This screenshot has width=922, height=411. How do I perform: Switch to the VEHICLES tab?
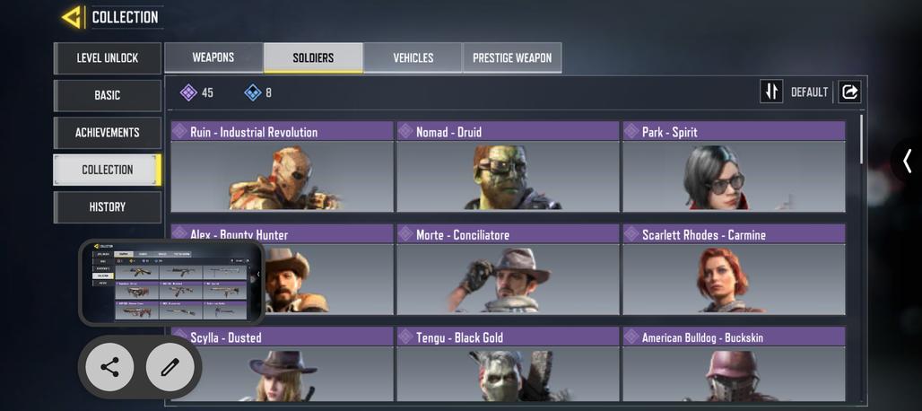click(413, 57)
